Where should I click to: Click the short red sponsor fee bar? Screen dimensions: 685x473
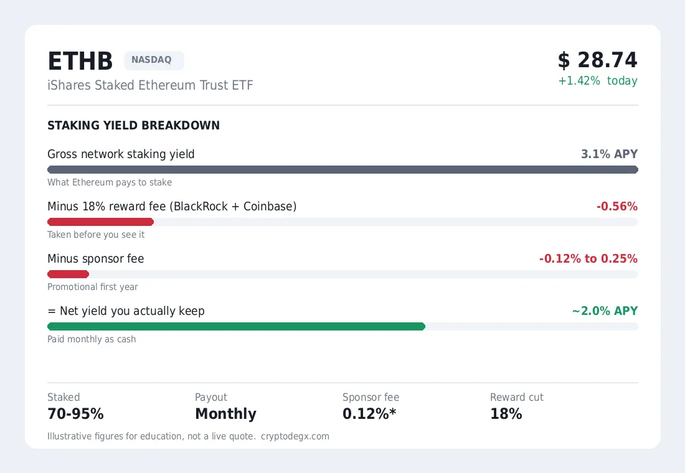(68, 274)
